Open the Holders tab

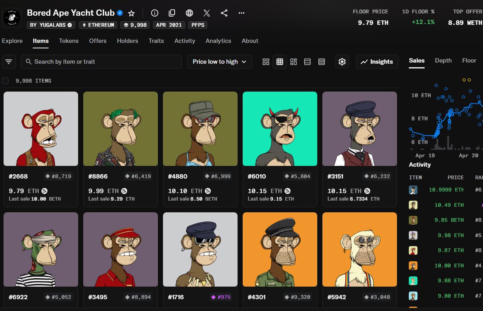[128, 41]
